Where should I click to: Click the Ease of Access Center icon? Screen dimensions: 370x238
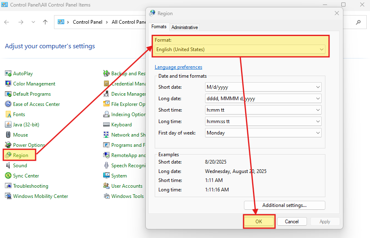tap(8, 104)
